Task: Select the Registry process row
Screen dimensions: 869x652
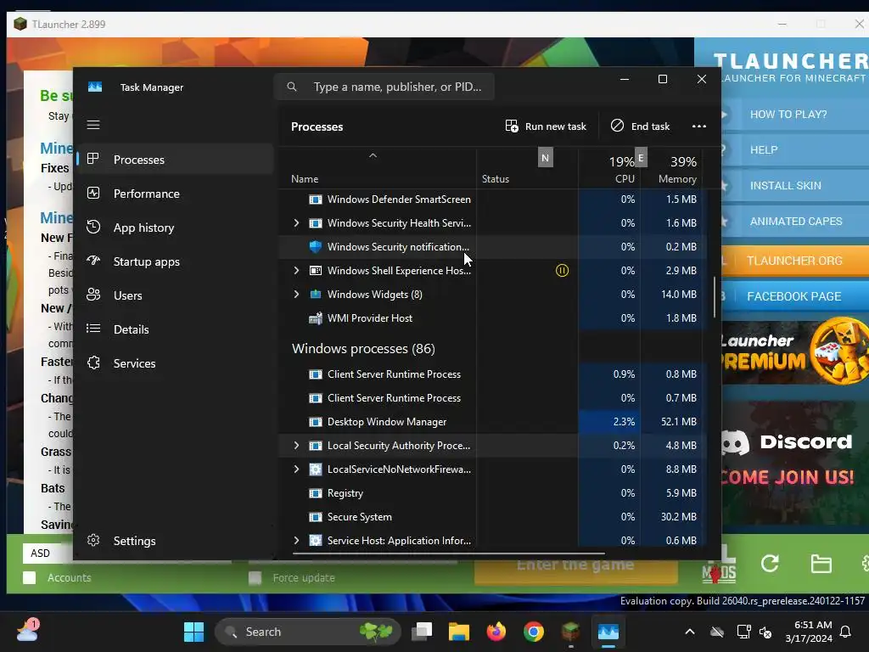Action: pos(493,493)
